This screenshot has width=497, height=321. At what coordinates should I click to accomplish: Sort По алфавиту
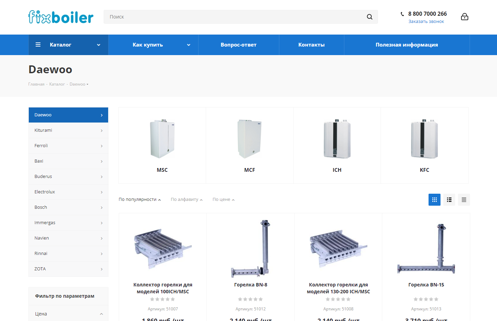187,200
